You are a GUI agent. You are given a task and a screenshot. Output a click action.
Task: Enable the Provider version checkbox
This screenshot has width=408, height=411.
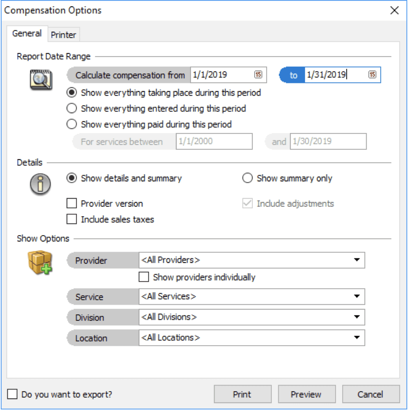[x=72, y=204]
